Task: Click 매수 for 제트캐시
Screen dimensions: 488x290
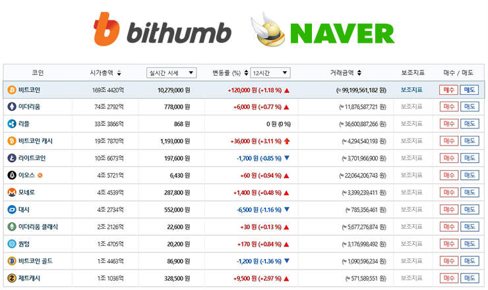Action: point(449,278)
